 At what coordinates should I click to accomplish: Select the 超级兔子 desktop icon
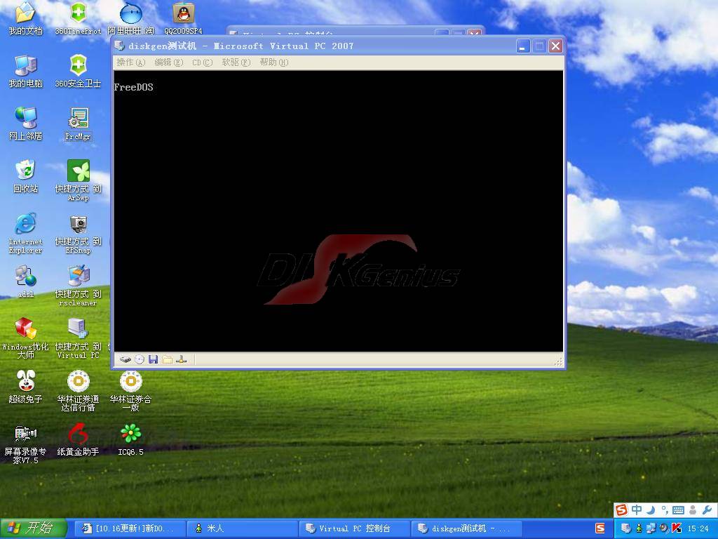(x=26, y=387)
